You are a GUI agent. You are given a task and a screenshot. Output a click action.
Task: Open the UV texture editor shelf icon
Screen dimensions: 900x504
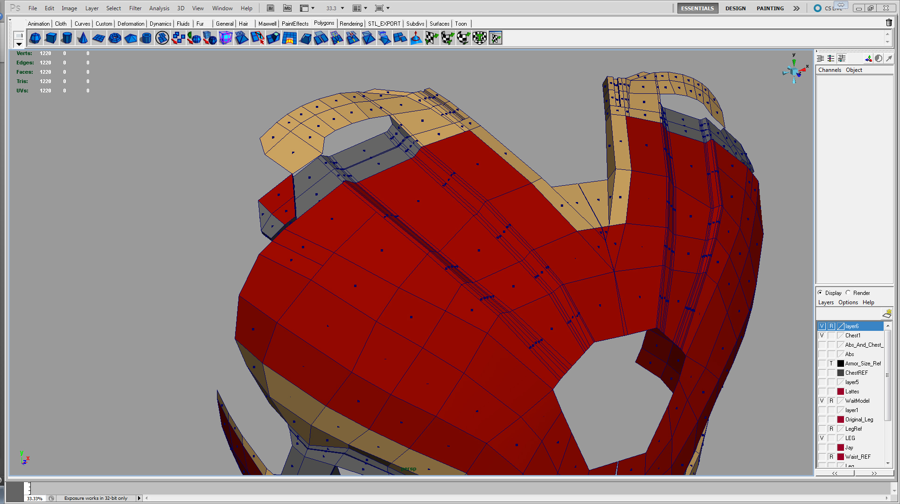[x=495, y=38]
